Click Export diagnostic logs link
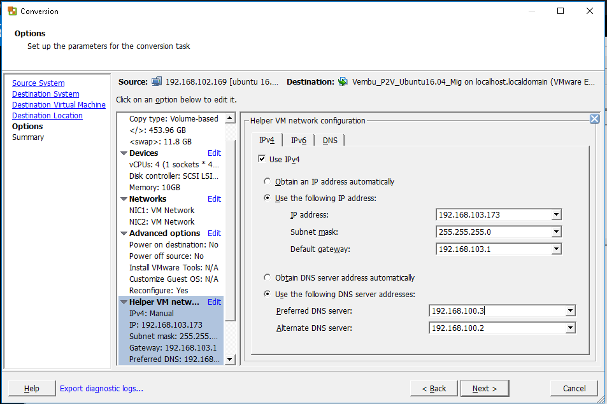This screenshot has height=404, width=607. pos(101,389)
